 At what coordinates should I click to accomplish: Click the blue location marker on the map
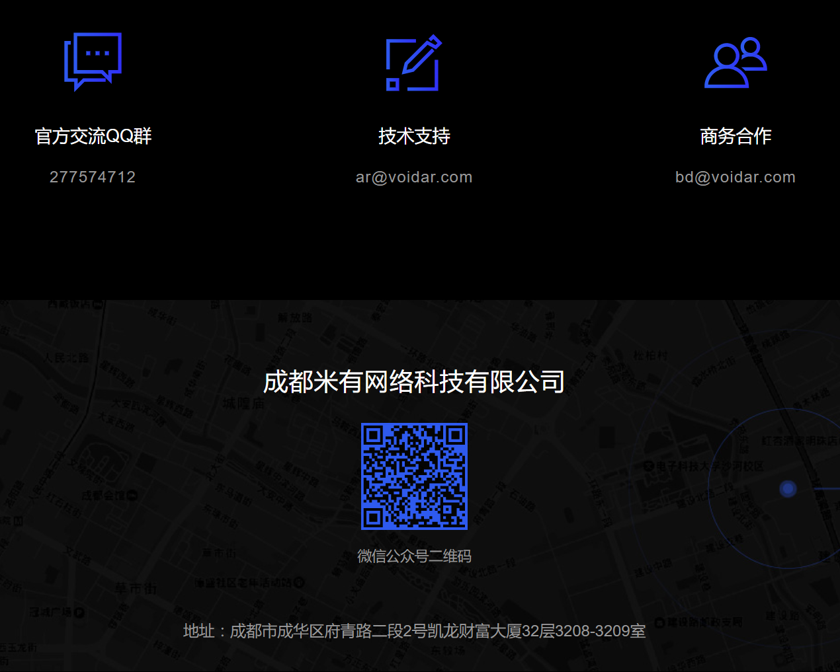click(788, 489)
